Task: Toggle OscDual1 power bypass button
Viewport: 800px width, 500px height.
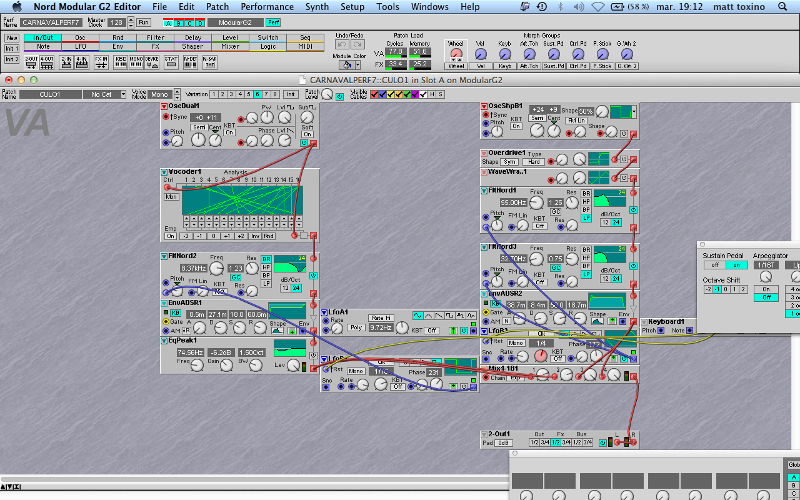Action: tap(304, 143)
